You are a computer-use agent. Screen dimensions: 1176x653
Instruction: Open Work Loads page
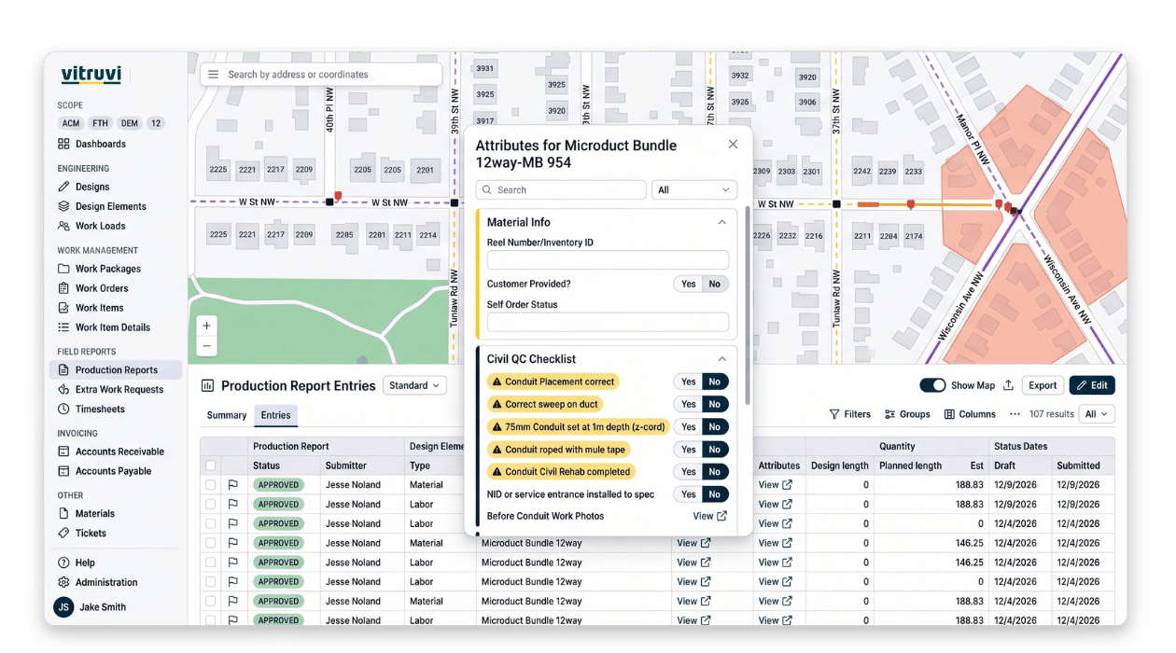coord(91,226)
